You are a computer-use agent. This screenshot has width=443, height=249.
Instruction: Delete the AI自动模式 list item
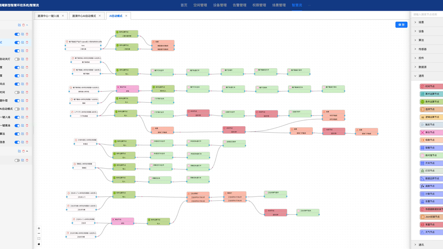click(x=27, y=109)
